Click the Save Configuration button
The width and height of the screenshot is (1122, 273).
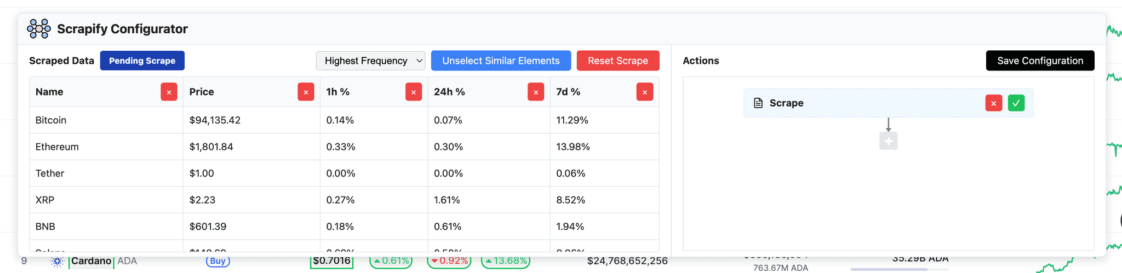1040,61
